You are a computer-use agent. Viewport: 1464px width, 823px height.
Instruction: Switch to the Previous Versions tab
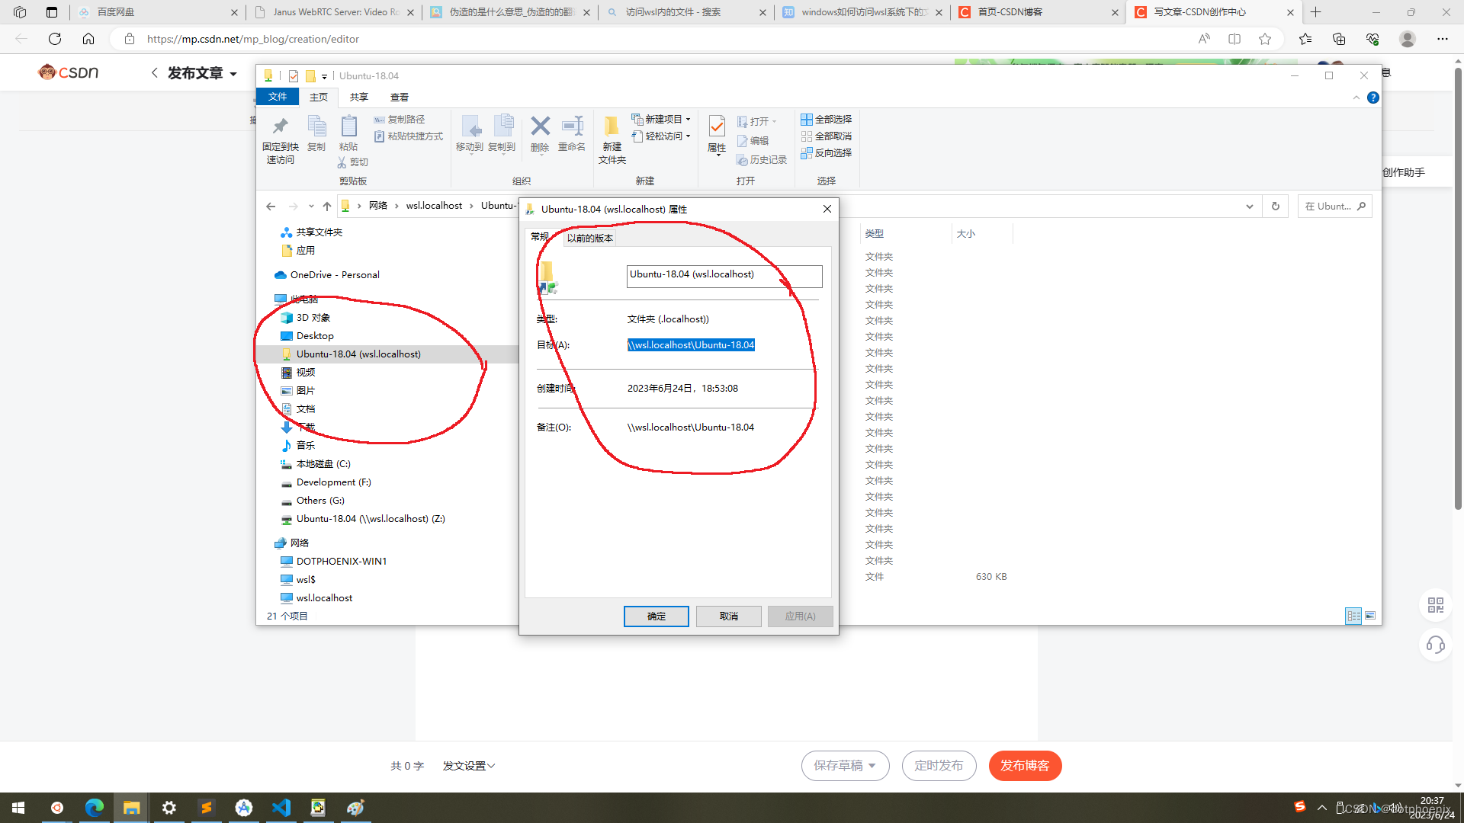click(589, 238)
